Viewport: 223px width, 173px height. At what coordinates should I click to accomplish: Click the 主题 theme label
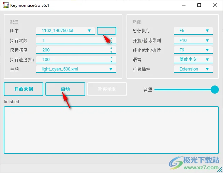(x=14, y=69)
